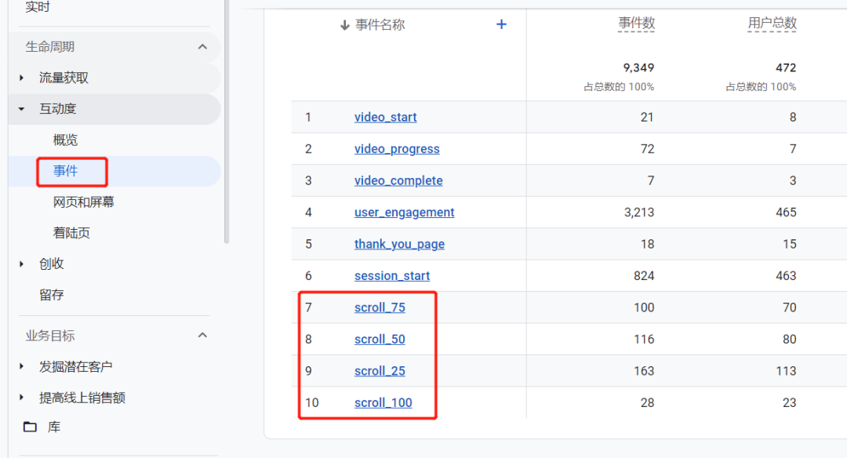Collapse the 业务目标 section chevron
The image size is (847, 458).
(202, 336)
